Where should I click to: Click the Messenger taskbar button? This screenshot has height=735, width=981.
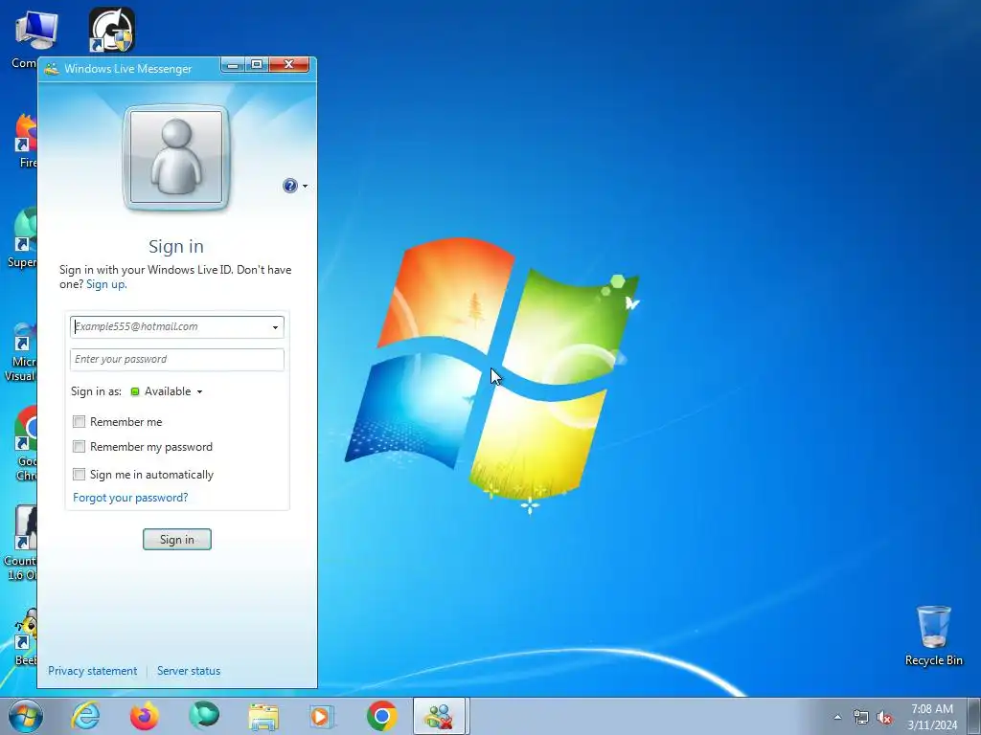(x=439, y=716)
